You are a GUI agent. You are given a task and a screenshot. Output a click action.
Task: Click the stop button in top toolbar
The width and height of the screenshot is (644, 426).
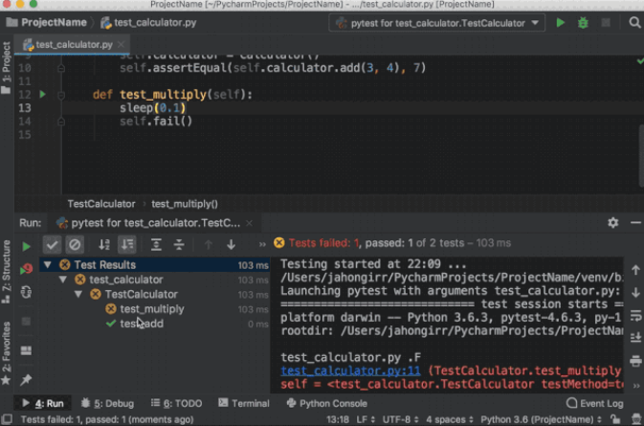click(x=606, y=23)
